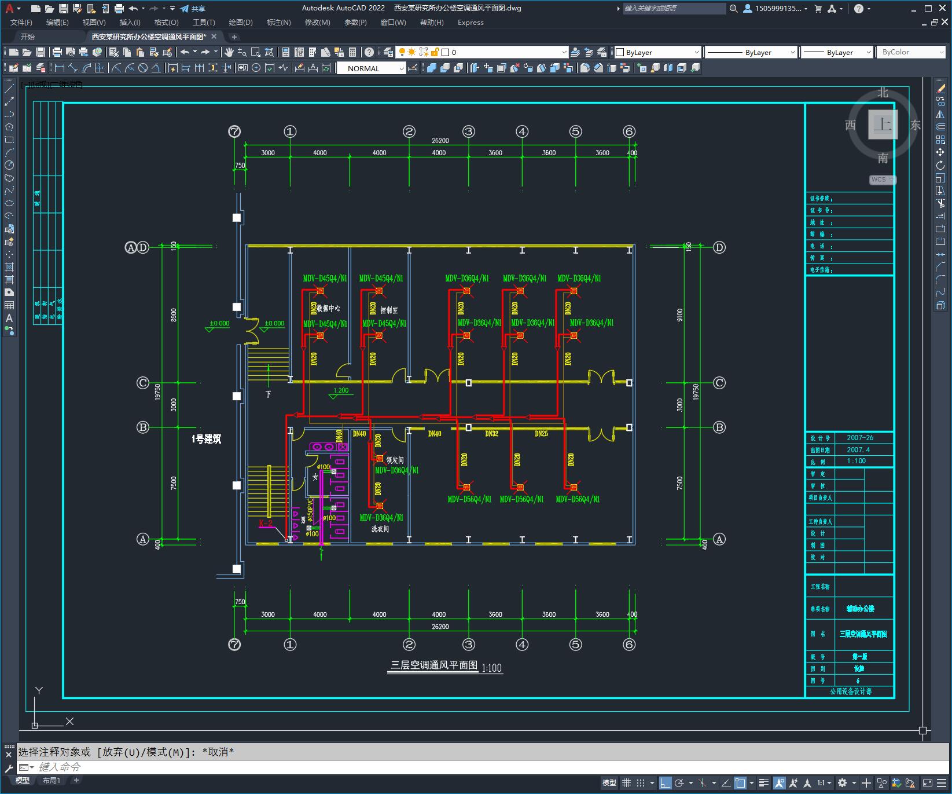The height and width of the screenshot is (794, 952).
Task: Select the Angular dimension tool
Action: pyautogui.click(x=156, y=68)
